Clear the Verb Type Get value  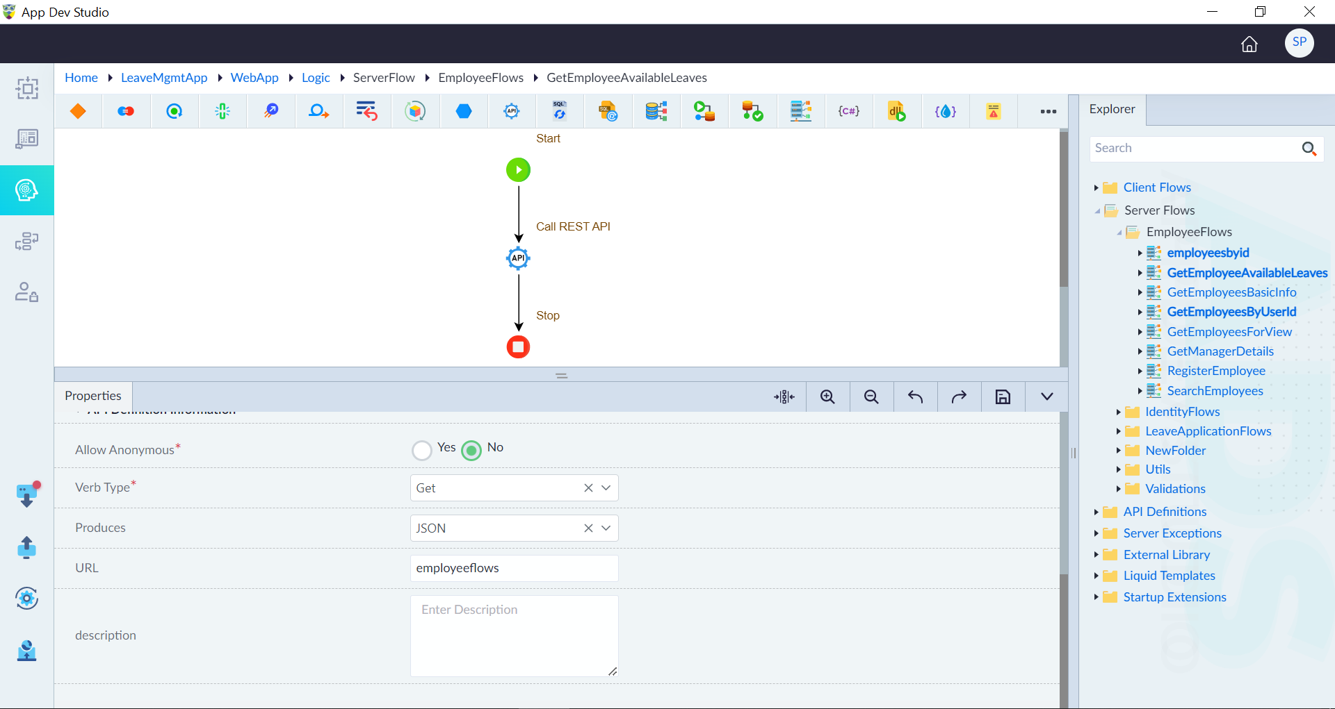[x=588, y=488]
